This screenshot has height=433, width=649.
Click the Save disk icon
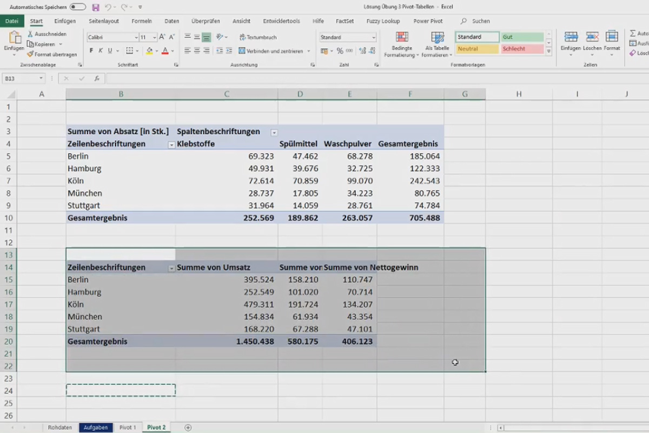pos(96,7)
